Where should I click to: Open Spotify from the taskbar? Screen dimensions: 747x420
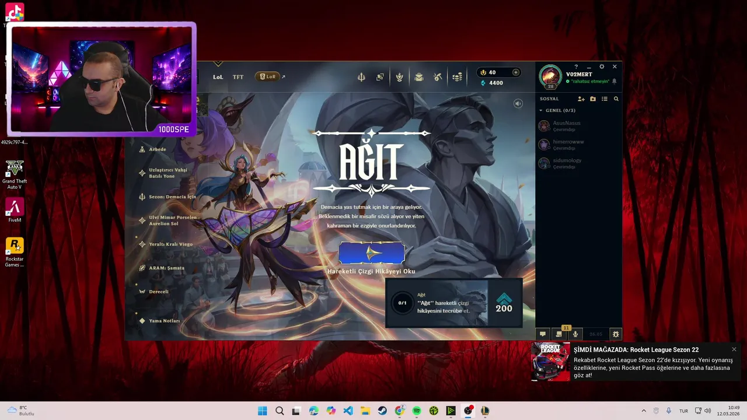click(x=417, y=411)
